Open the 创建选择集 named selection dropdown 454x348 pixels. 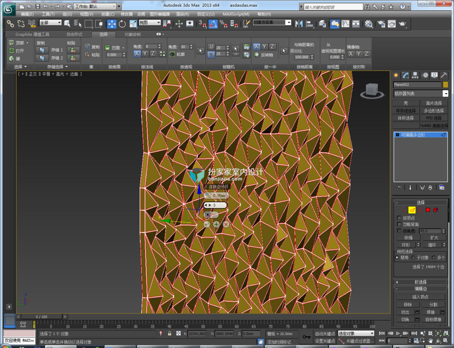[272, 22]
